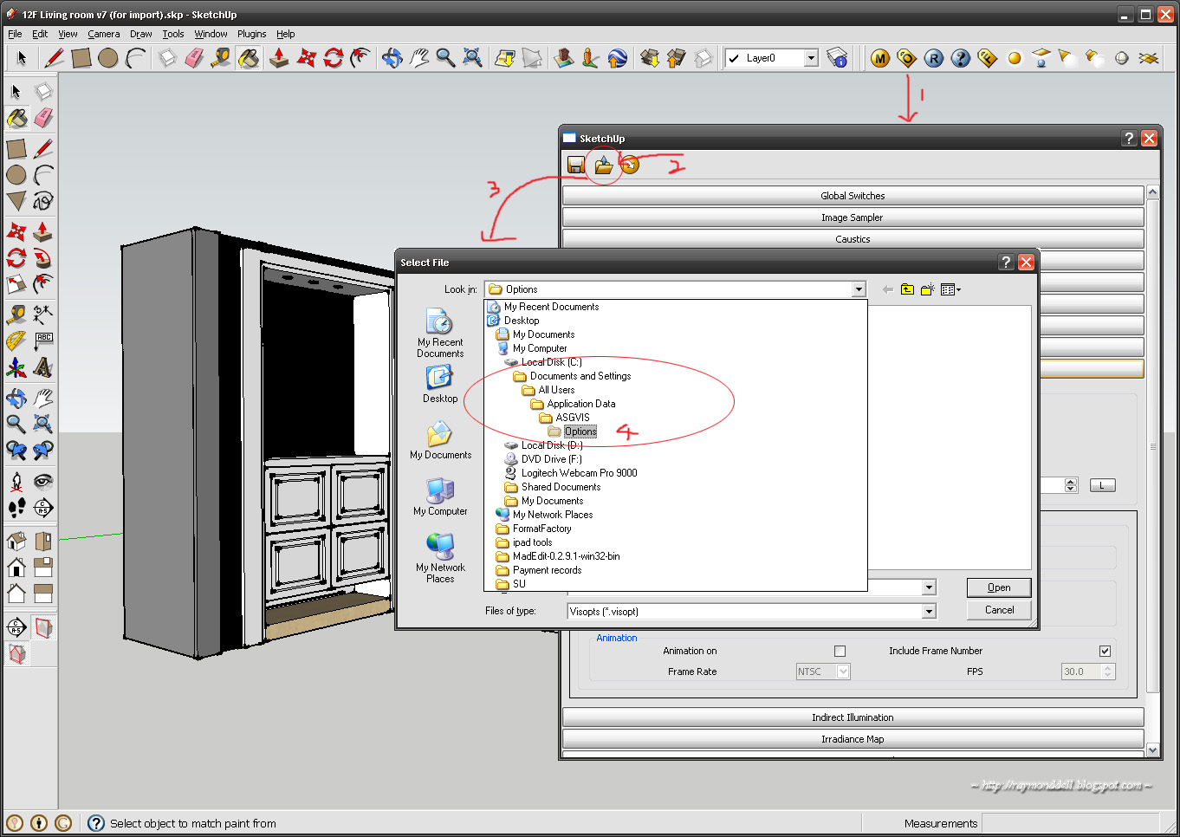Restore default V-Ray options icon

630,165
